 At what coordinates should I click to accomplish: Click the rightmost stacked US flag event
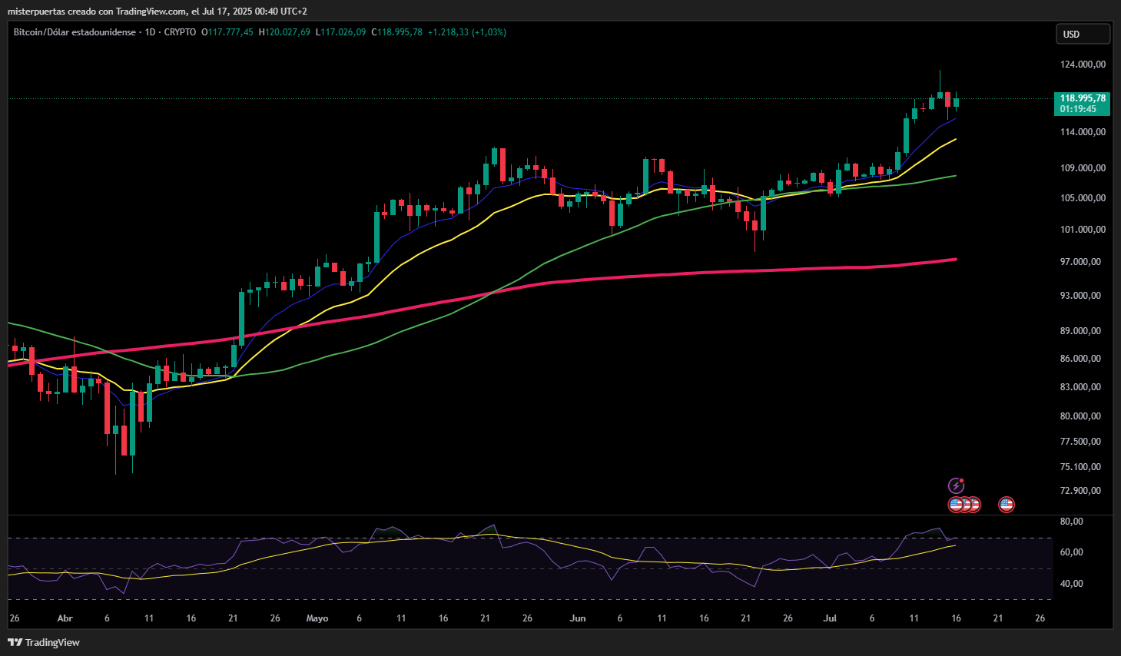974,505
